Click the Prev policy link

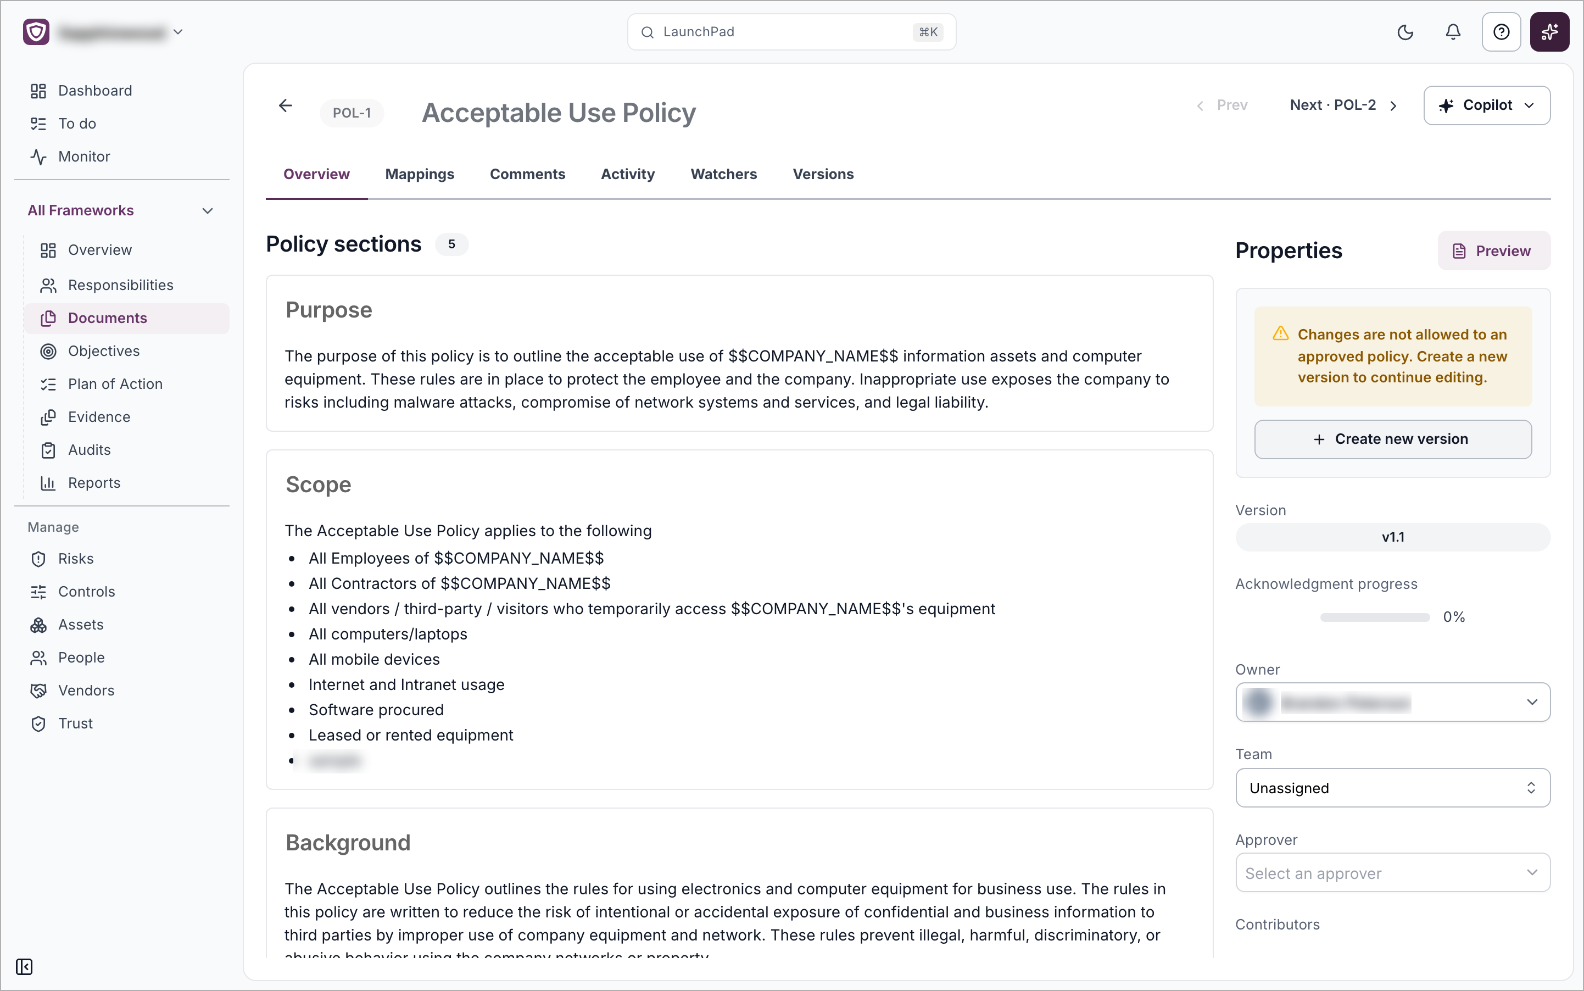click(x=1222, y=105)
